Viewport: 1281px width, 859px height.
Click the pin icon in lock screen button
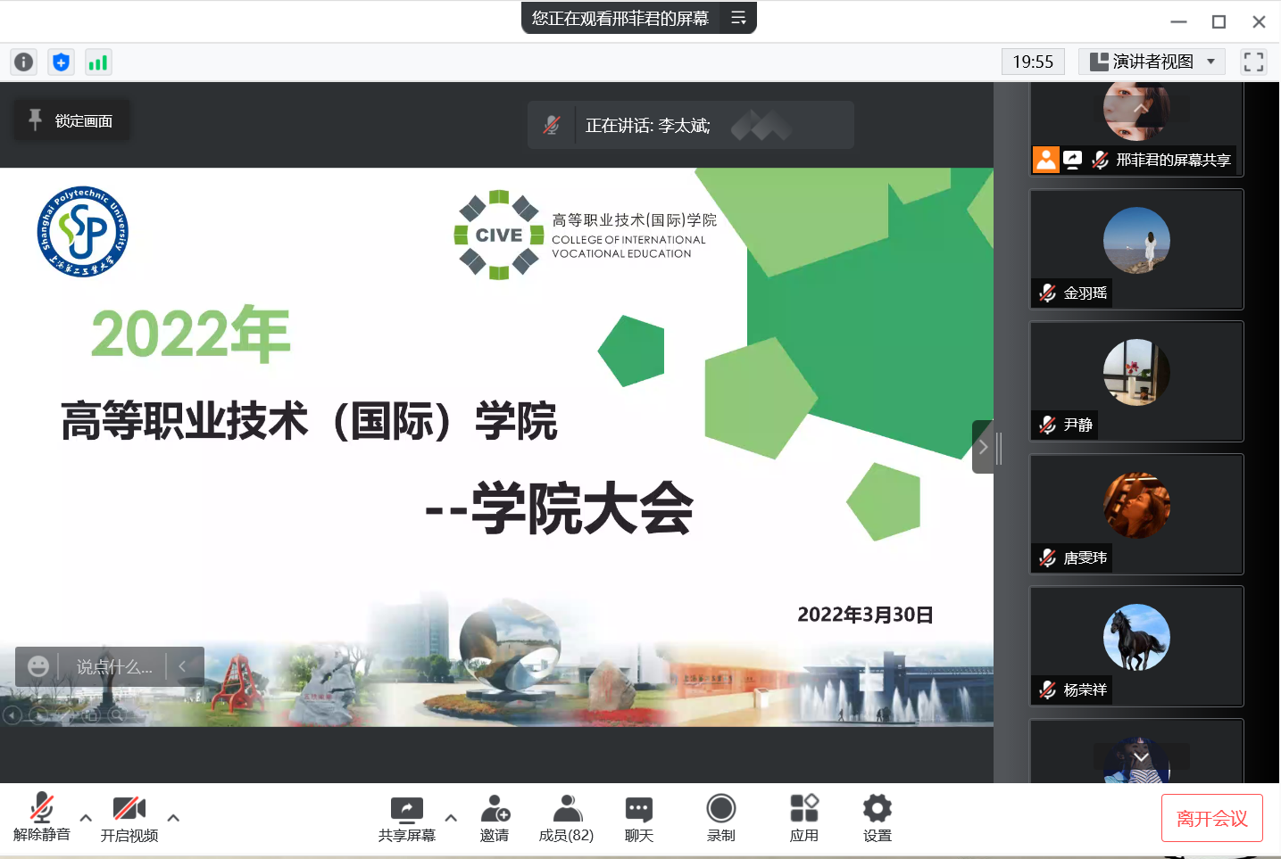point(35,120)
